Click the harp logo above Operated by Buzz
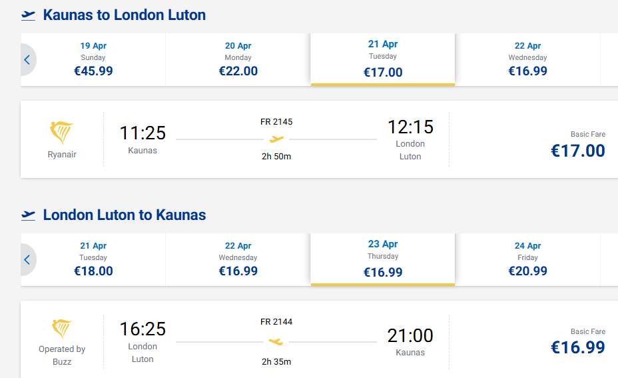618x378 pixels. coord(62,329)
